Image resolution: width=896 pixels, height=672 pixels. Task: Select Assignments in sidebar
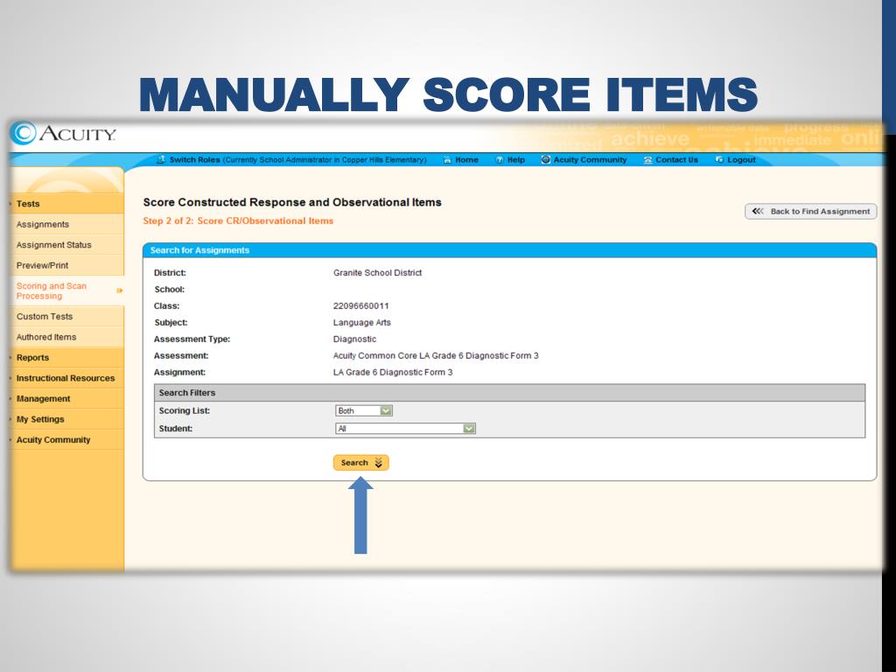click(x=66, y=225)
